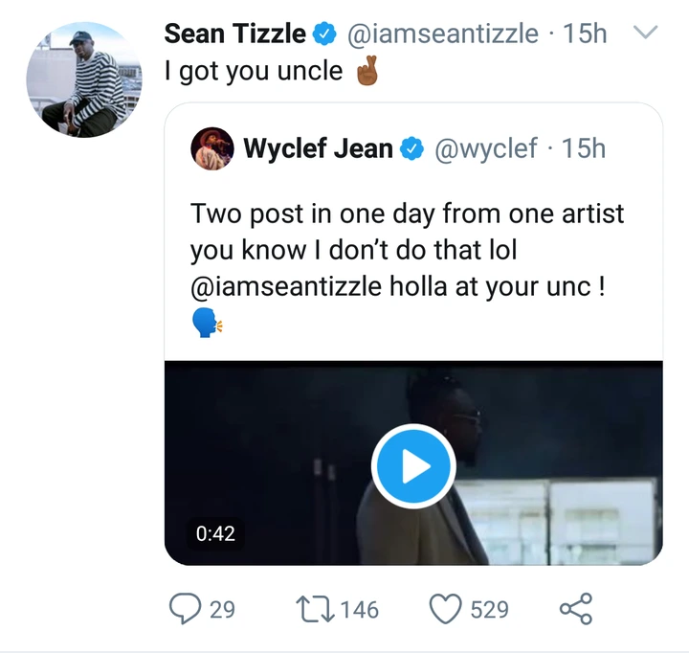Click the reply speech bubble icon
The height and width of the screenshot is (653, 689).
[x=181, y=609]
